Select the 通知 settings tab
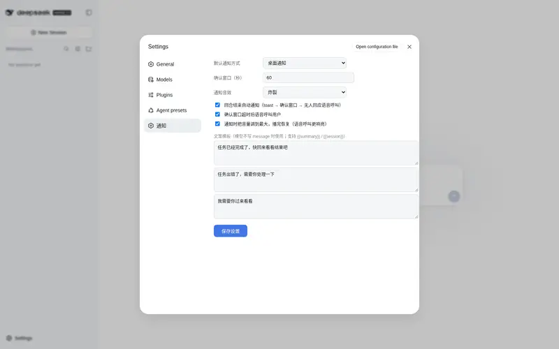This screenshot has width=559, height=349. click(x=172, y=126)
